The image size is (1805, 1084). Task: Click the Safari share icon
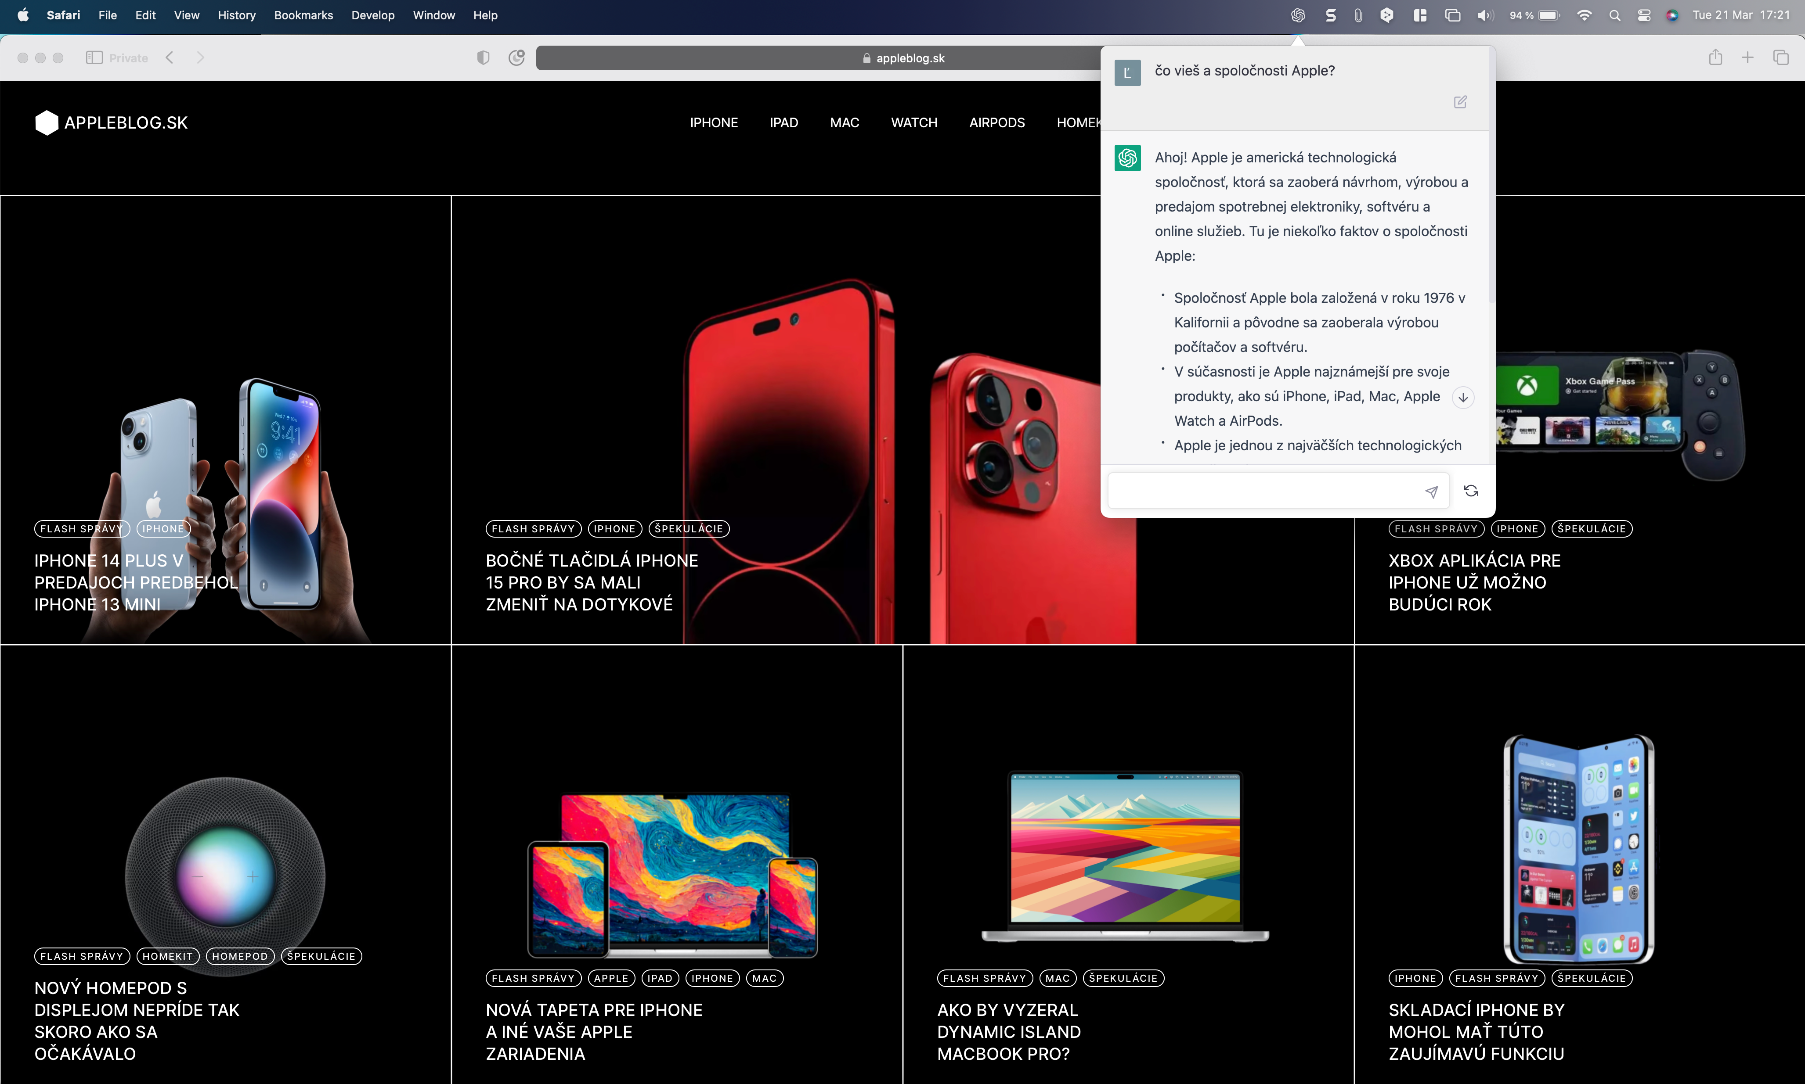(x=1715, y=57)
